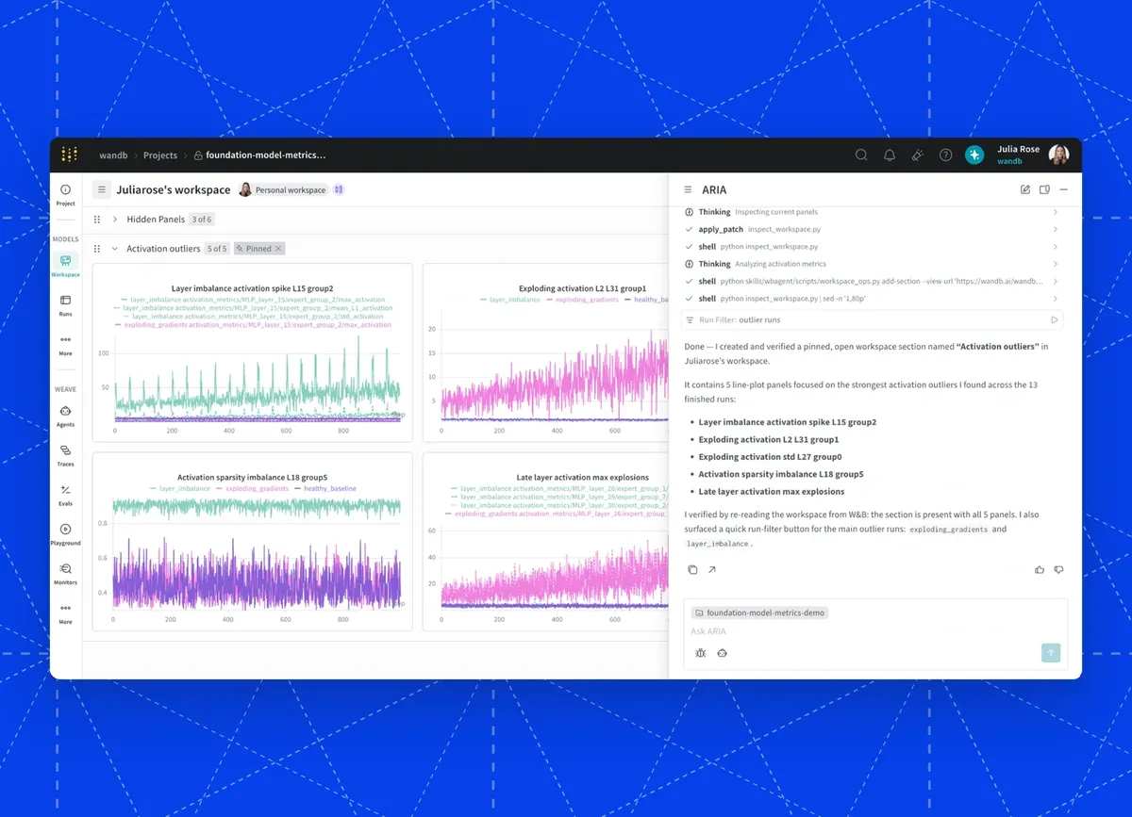
Task: Go to Projects in the breadcrumb
Action: tap(160, 155)
